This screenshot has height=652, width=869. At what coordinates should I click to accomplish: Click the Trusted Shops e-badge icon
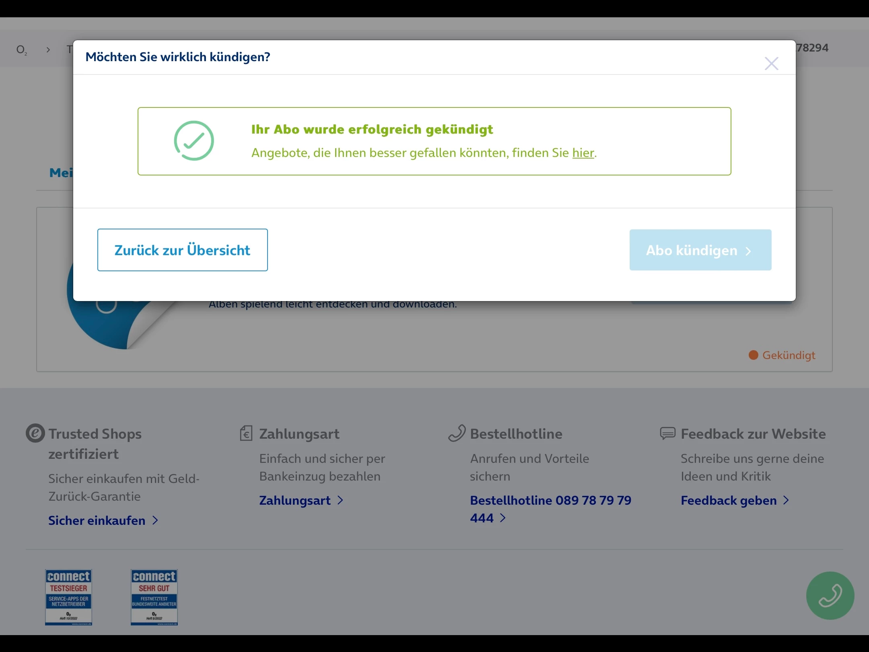(x=35, y=433)
